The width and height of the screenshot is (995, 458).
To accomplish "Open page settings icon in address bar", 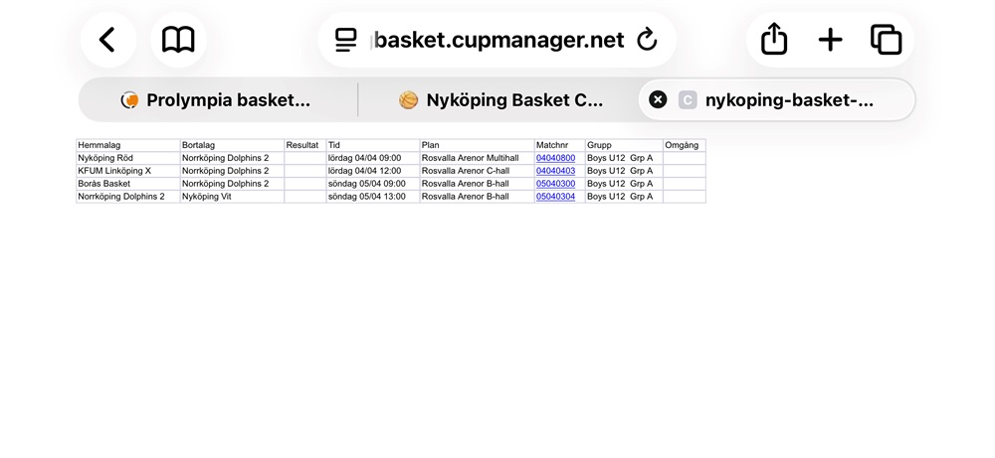I will [x=345, y=40].
